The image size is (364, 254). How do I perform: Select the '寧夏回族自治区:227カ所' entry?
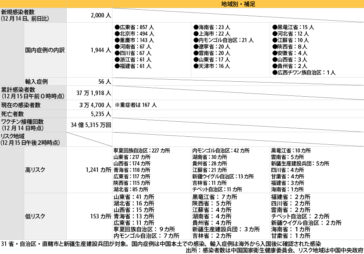142,151
